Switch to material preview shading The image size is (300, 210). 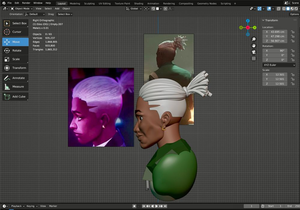pos(292,9)
